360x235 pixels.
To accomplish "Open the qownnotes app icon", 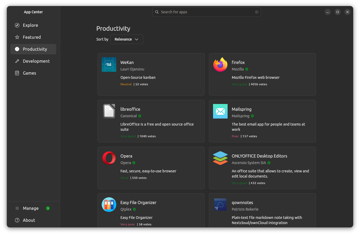I will pyautogui.click(x=220, y=205).
